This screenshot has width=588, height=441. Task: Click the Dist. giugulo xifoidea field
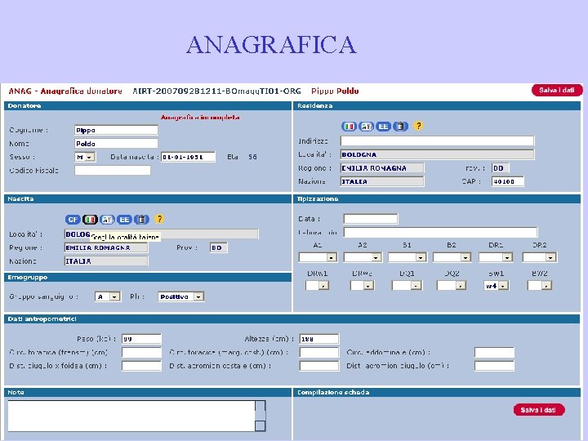[x=141, y=366]
